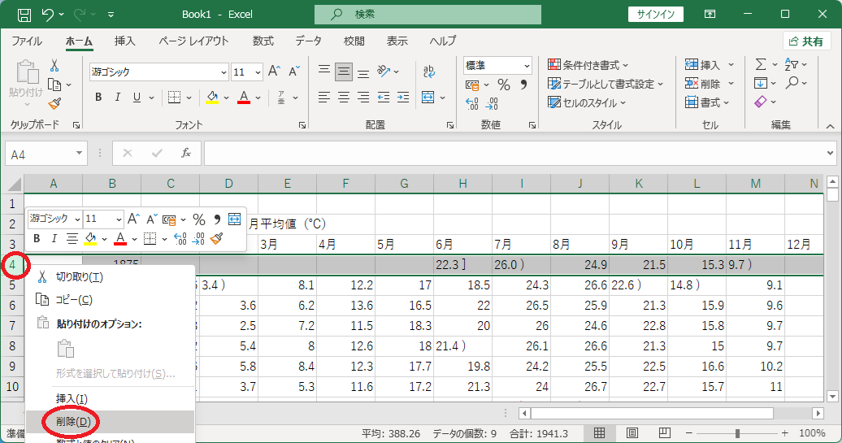Click the wrap text icon
This screenshot has height=443, width=842.
tap(429, 72)
